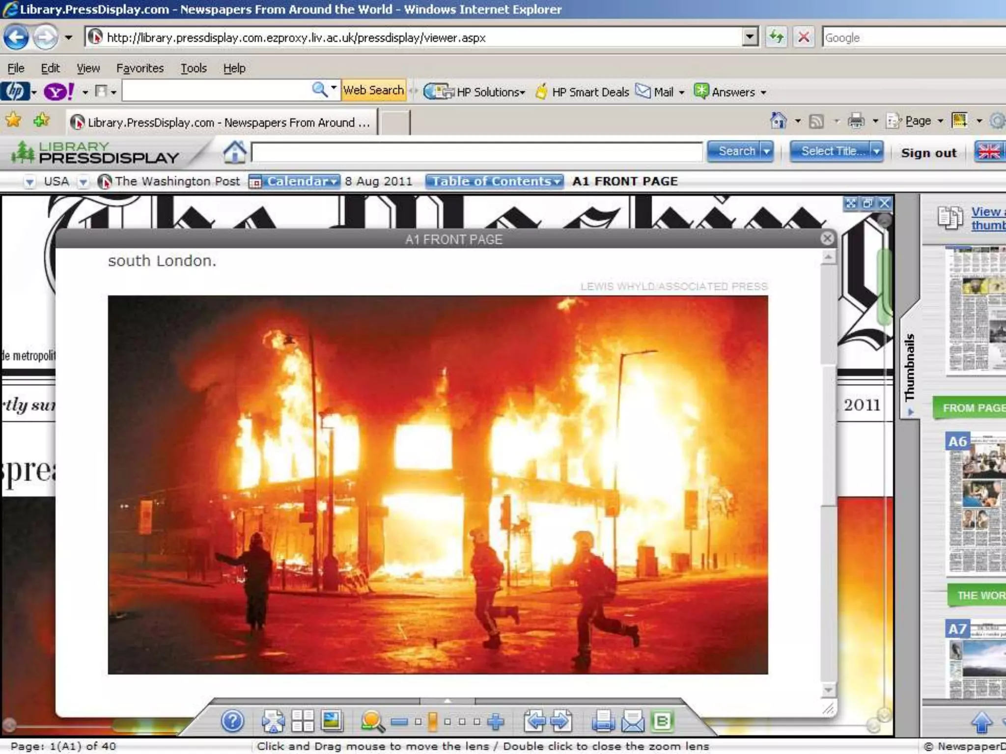
Task: Open the Favorites menu
Action: coord(140,68)
